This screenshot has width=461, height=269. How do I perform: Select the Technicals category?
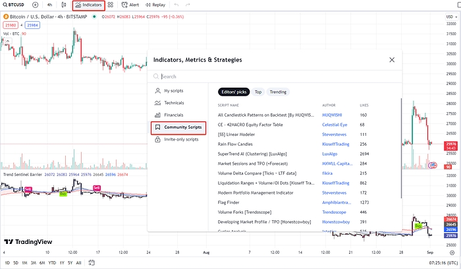(x=174, y=103)
